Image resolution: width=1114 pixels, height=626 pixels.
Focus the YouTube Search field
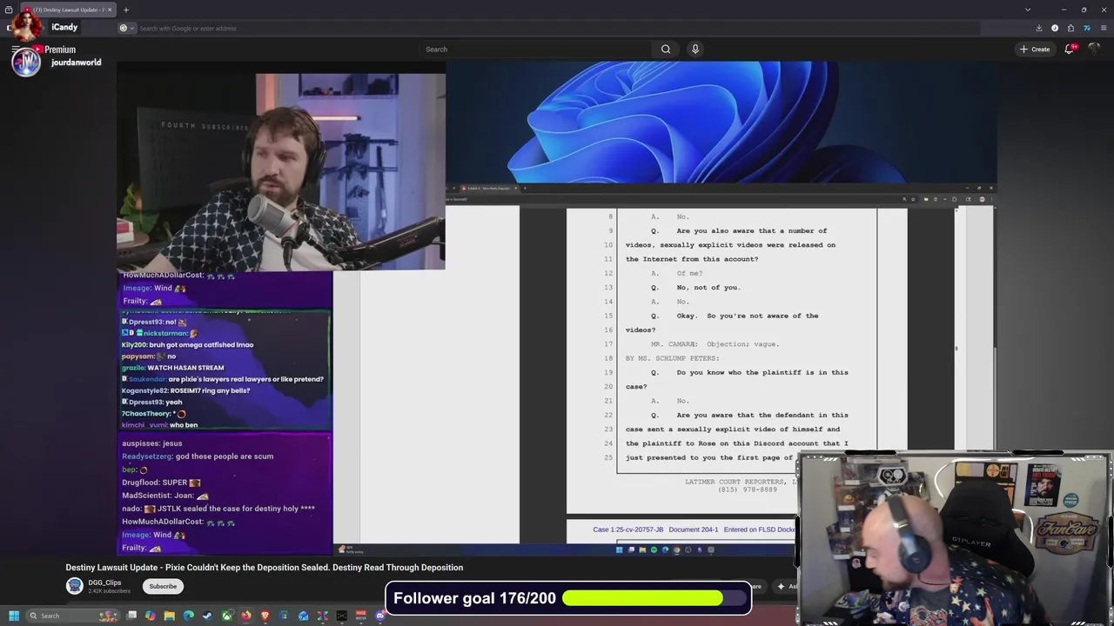[x=535, y=50]
